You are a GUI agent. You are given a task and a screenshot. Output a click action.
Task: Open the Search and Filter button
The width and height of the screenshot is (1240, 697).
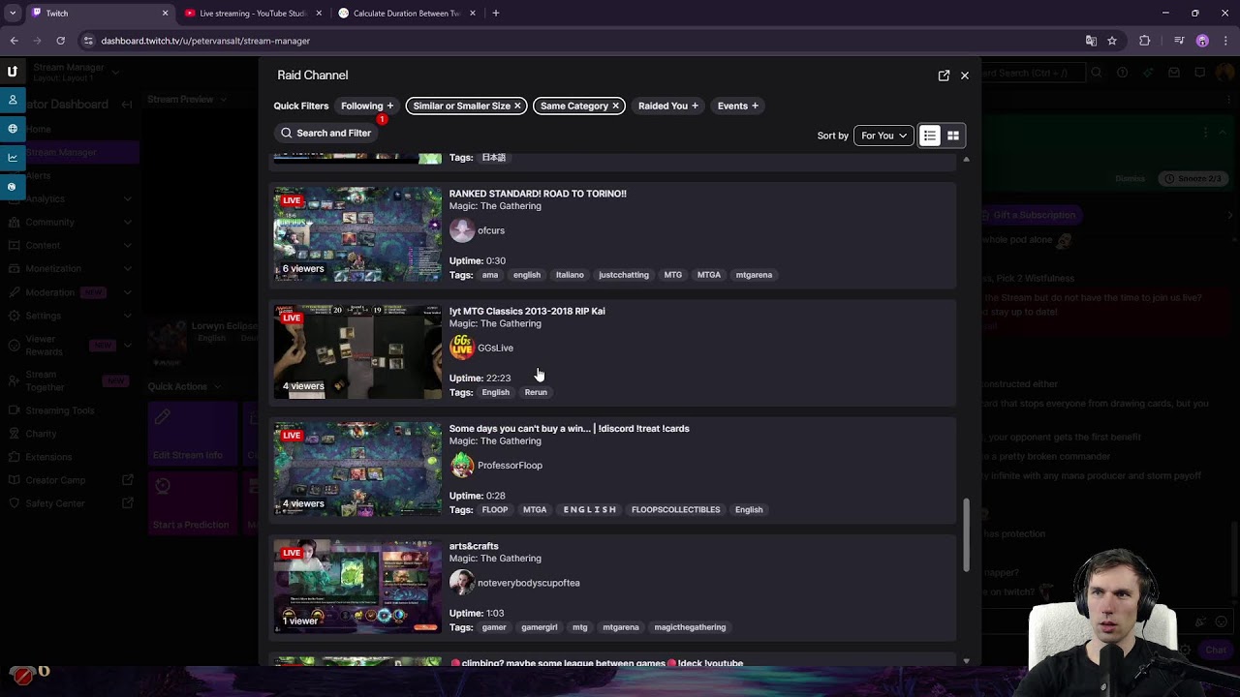click(x=326, y=133)
